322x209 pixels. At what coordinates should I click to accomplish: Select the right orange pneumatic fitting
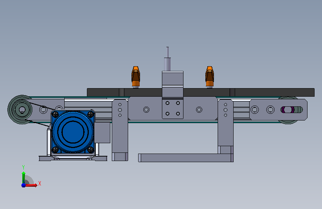coord(209,77)
